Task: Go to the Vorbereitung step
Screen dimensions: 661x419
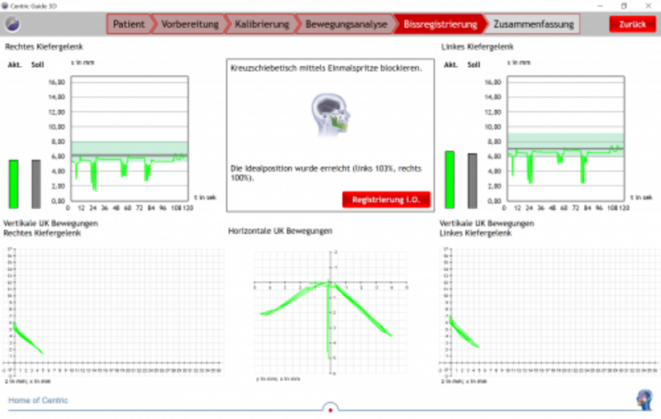Action: pos(189,24)
